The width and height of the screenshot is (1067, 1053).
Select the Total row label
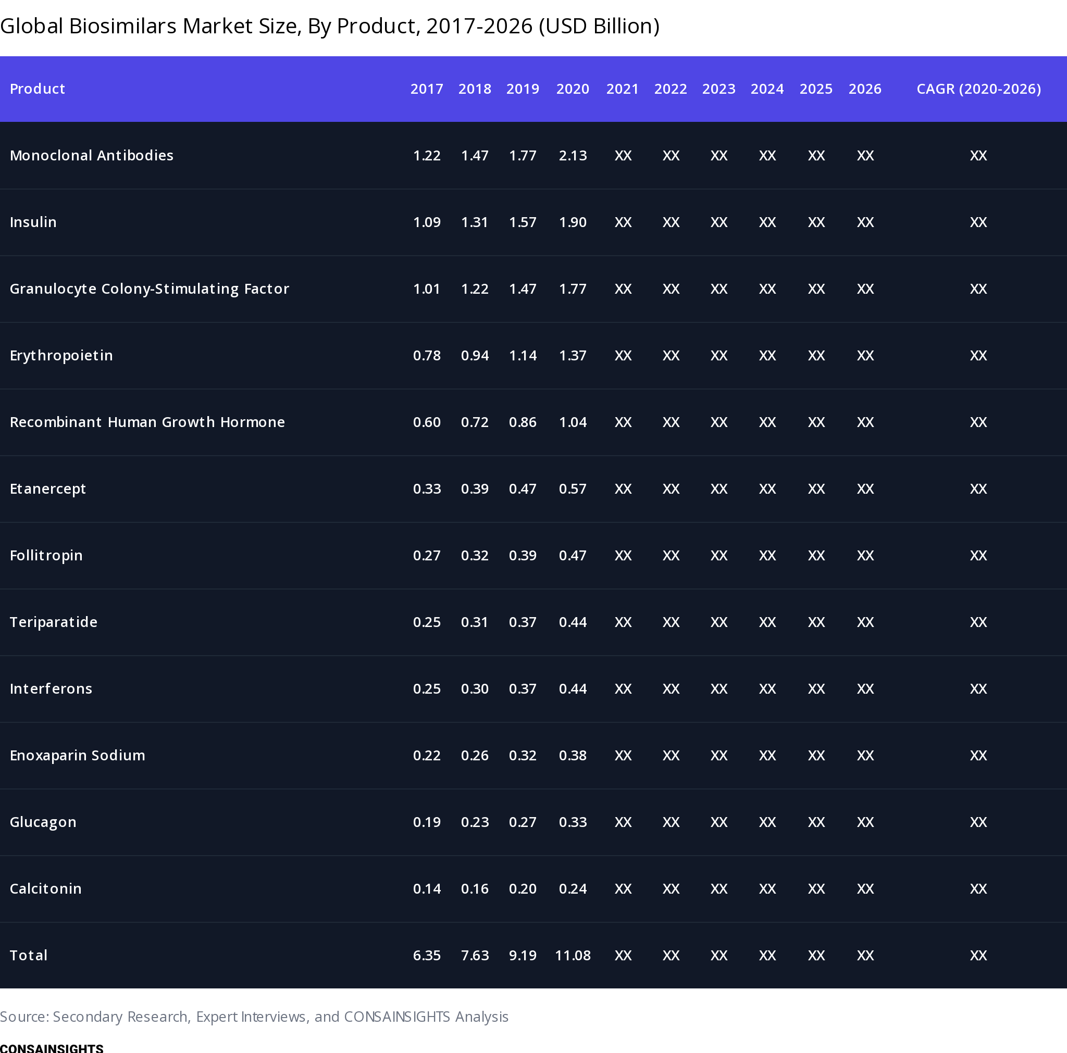[x=29, y=955]
